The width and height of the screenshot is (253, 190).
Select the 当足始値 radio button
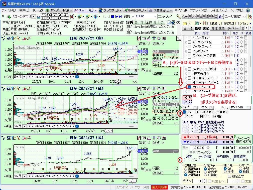[x=185, y=169]
